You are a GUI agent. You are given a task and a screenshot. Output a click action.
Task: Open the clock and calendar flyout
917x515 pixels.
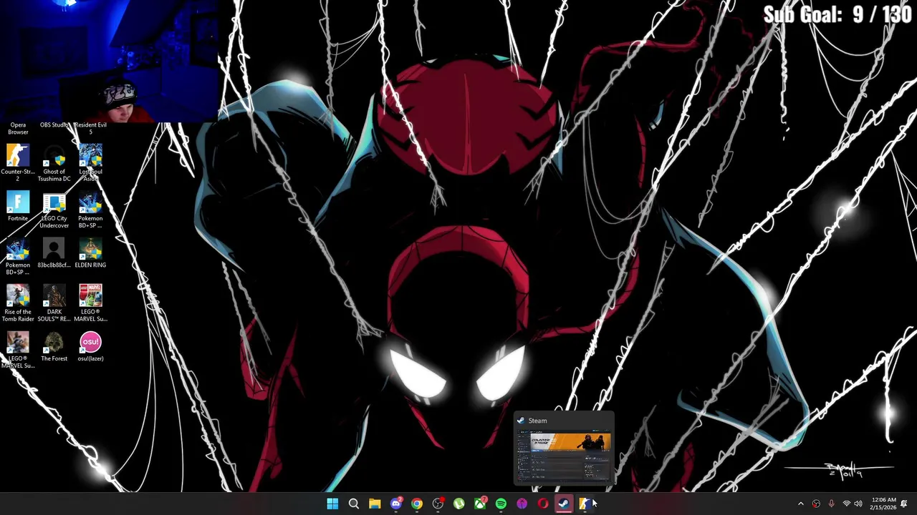coord(883,504)
